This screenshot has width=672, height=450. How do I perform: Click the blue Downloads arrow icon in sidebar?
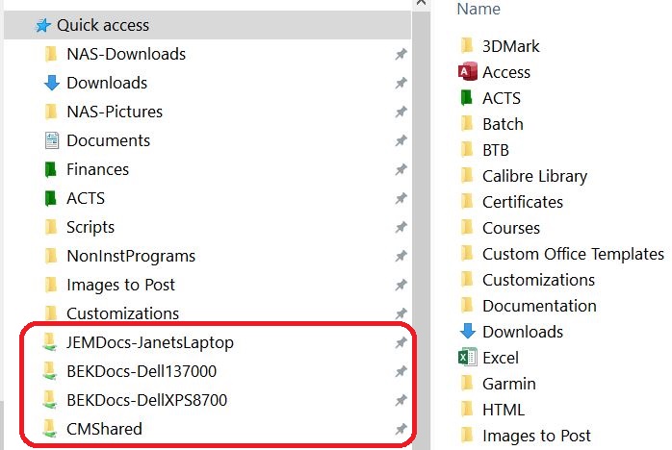[x=52, y=83]
